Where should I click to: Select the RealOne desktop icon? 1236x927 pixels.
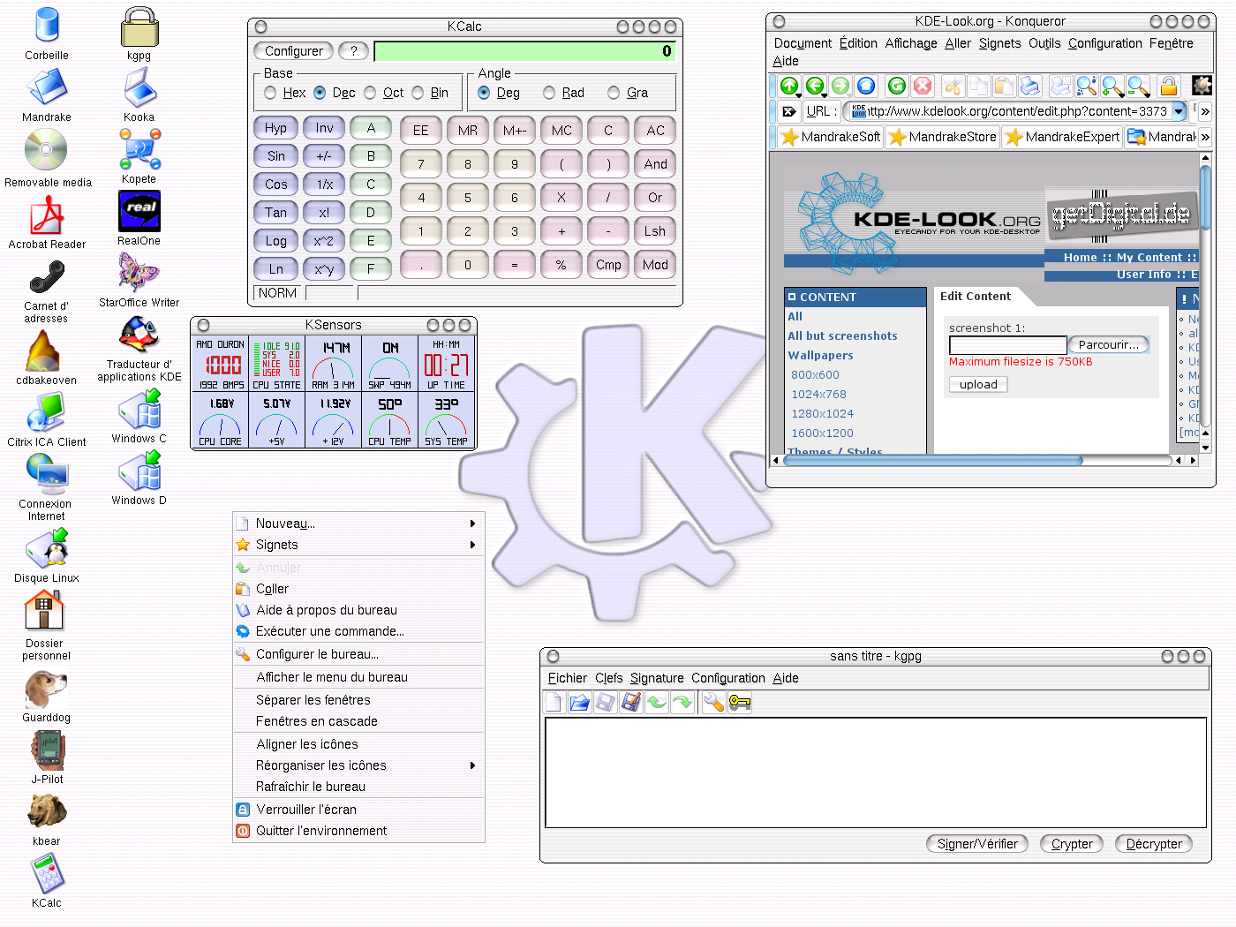[139, 218]
